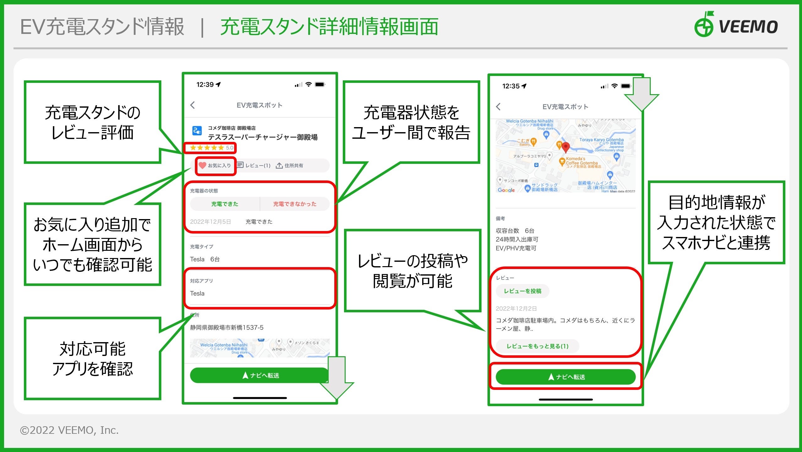Select the 充電できなかった status option
The height and width of the screenshot is (452, 802).
click(294, 204)
